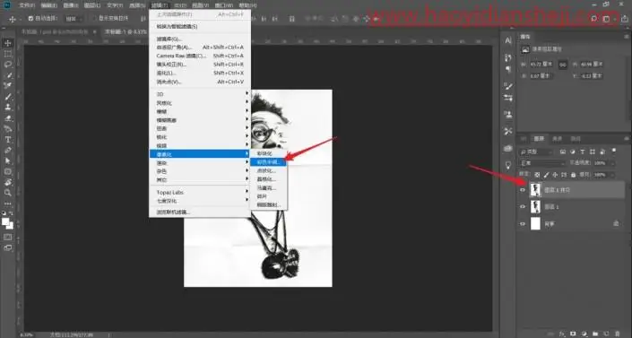The height and width of the screenshot is (338, 632).
Task: Switch to the Paths tab
Action: pos(576,138)
